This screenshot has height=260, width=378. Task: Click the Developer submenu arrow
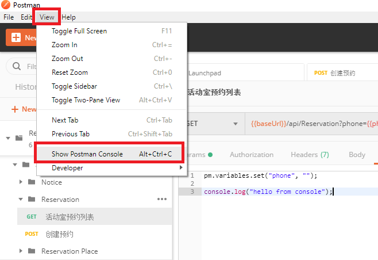pos(181,167)
